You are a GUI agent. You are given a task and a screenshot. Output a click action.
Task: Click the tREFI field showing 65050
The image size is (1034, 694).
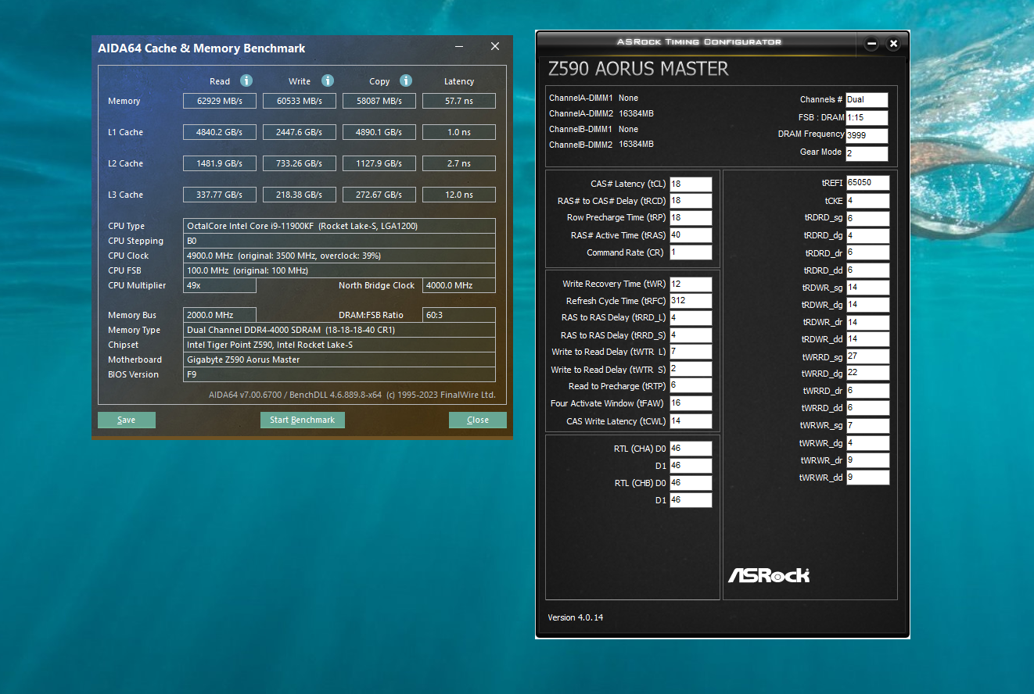(x=867, y=183)
